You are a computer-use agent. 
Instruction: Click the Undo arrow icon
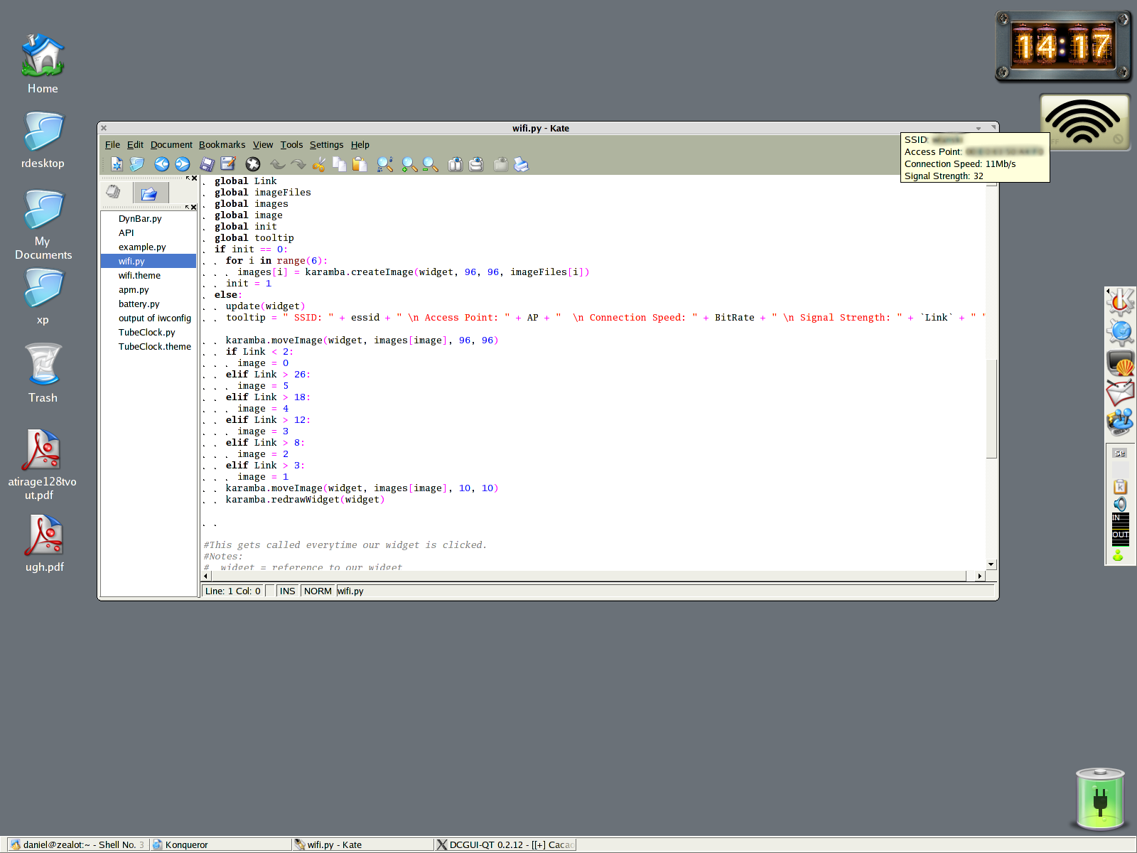[278, 164]
